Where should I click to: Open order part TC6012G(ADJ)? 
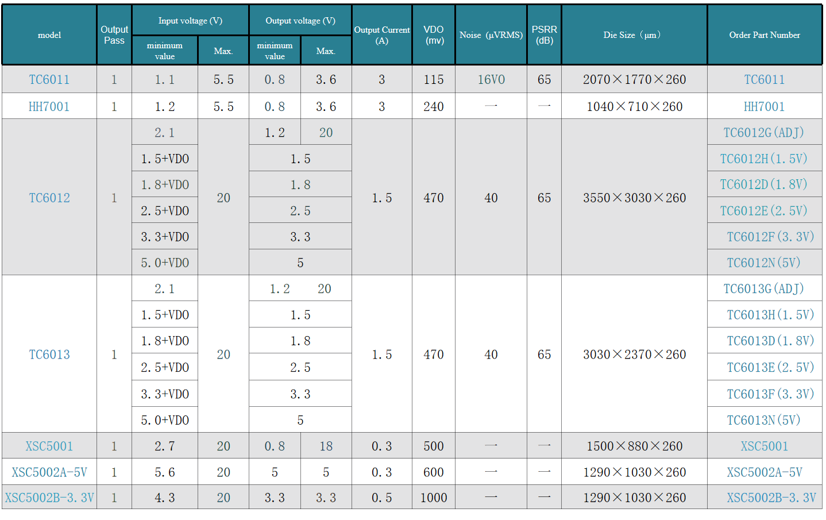point(764,133)
